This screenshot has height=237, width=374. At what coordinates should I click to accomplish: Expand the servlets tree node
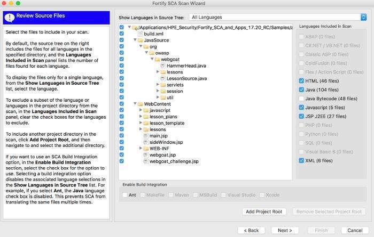pos(158,84)
